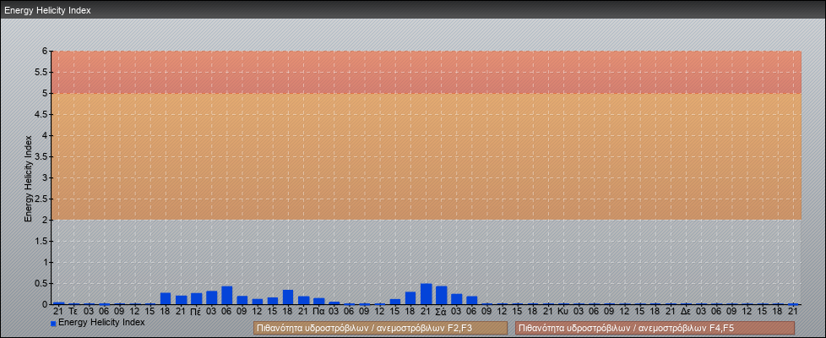826x338 pixels.
Task: Click the y-axis value 2.5
Action: coord(42,199)
